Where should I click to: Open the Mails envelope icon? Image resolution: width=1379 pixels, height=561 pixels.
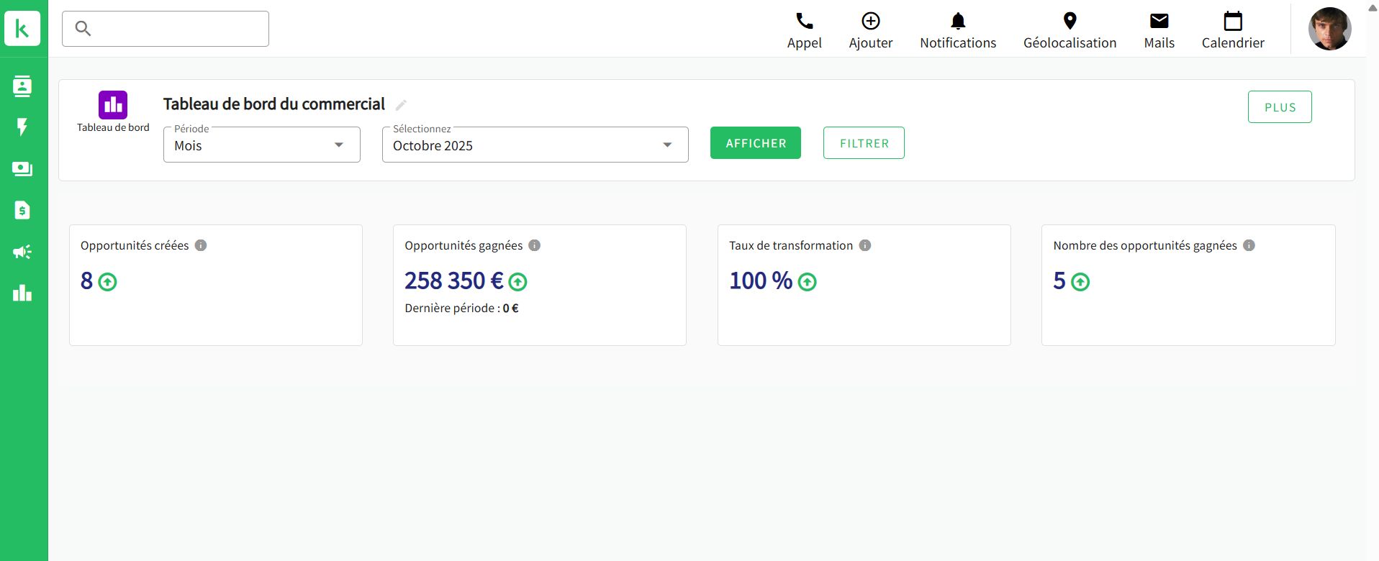1159,22
